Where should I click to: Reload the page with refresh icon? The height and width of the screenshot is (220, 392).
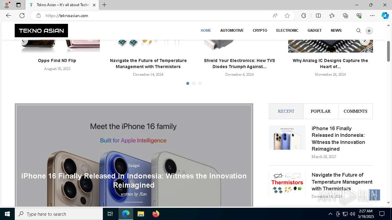click(x=22, y=16)
